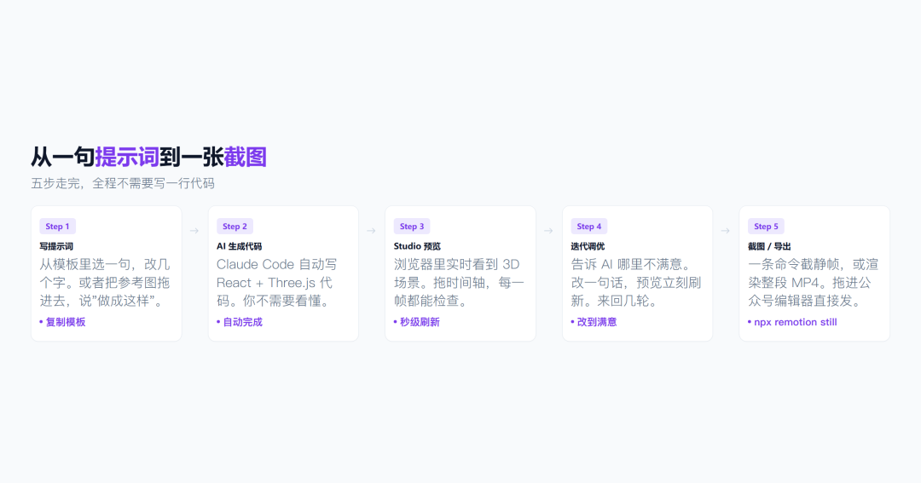This screenshot has width=921, height=483.
Task: Click the Step 2 badge
Action: tap(235, 227)
